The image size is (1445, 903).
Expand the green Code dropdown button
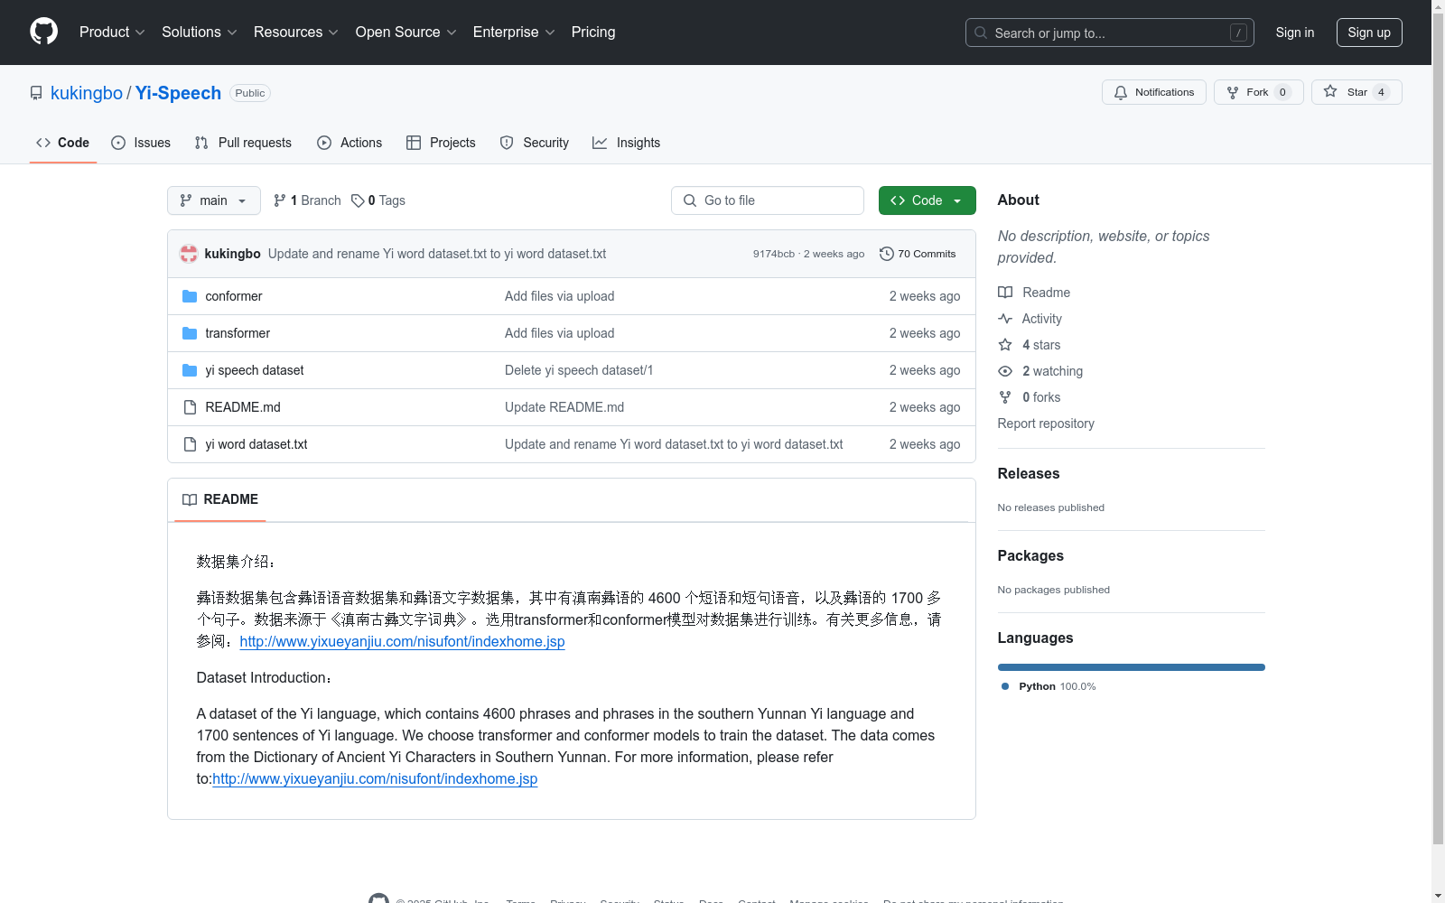point(927,200)
